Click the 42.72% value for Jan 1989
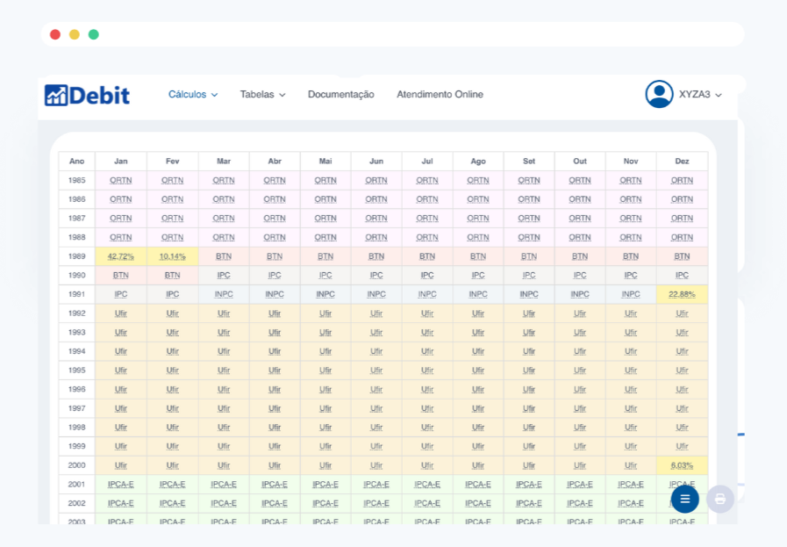Screen dimensions: 787x547 (121, 256)
